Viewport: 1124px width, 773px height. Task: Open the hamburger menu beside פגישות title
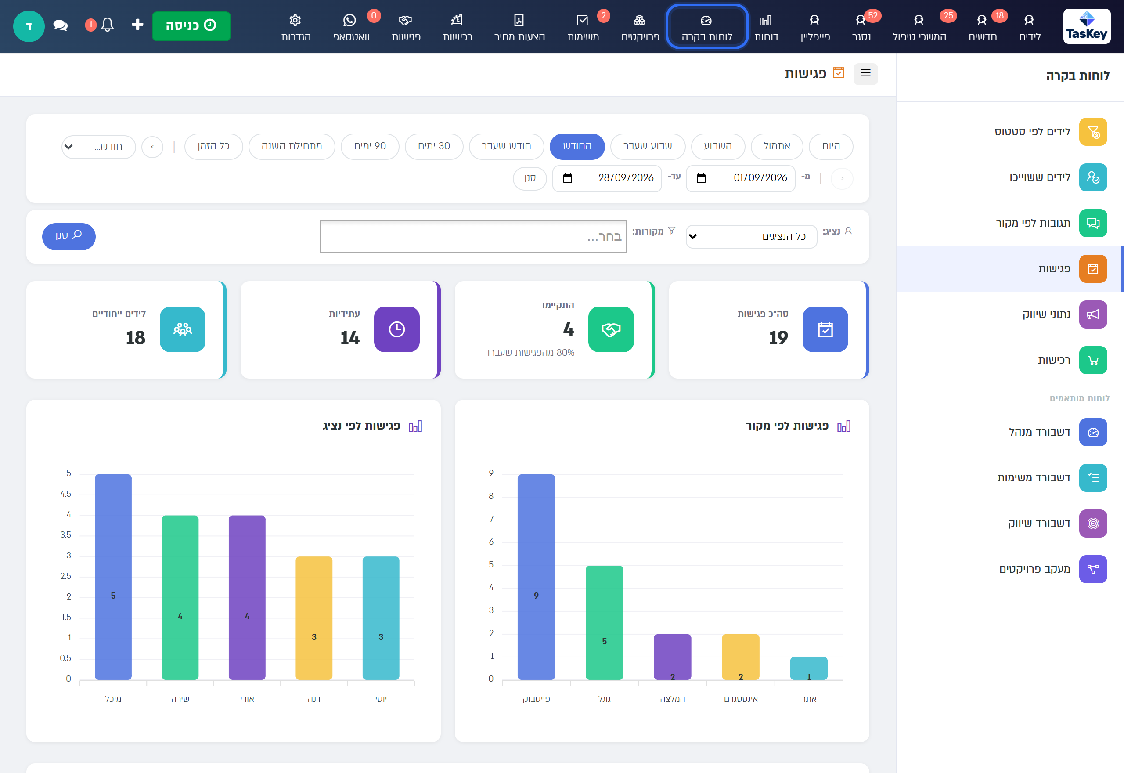865,74
